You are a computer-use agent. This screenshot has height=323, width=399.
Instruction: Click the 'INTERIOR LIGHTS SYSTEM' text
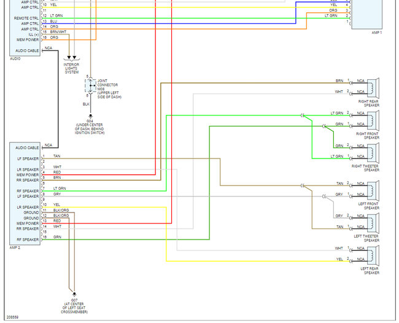[71, 69]
